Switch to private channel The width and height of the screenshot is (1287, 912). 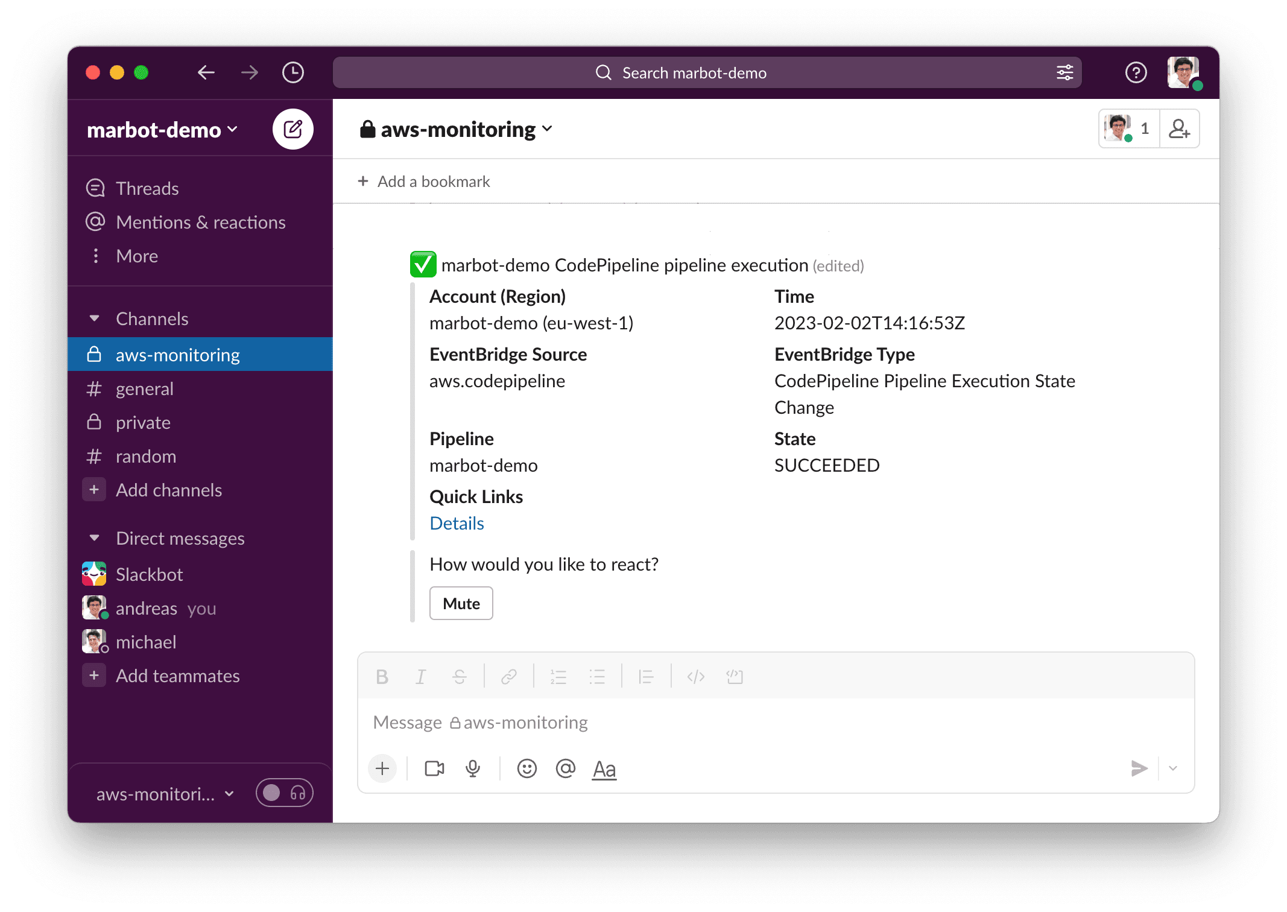pos(200,422)
